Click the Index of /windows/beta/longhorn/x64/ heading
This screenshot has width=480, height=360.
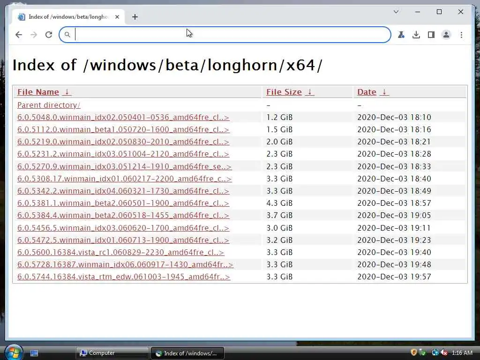pyautogui.click(x=167, y=65)
